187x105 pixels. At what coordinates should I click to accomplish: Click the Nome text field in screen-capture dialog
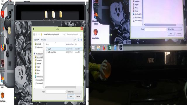pyautogui.click(x=56, y=92)
